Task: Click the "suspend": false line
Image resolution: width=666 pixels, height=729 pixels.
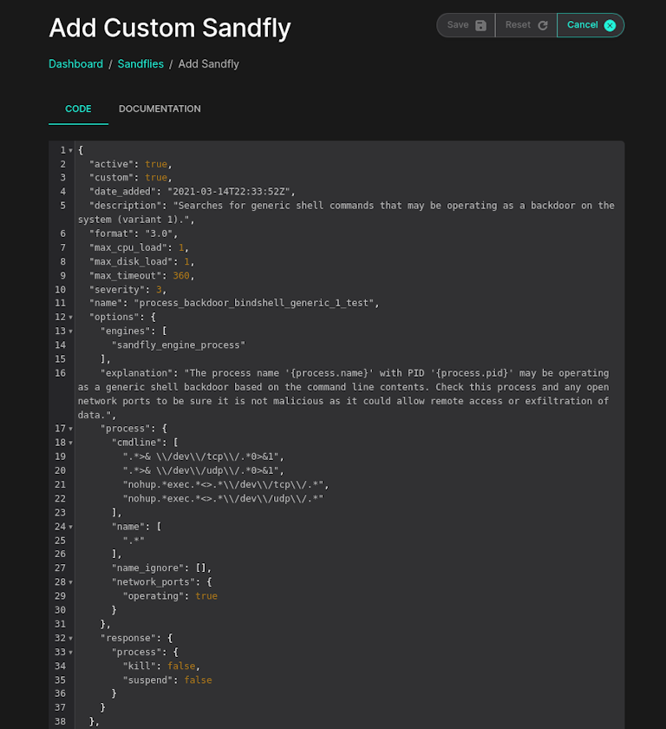Action: click(x=167, y=680)
